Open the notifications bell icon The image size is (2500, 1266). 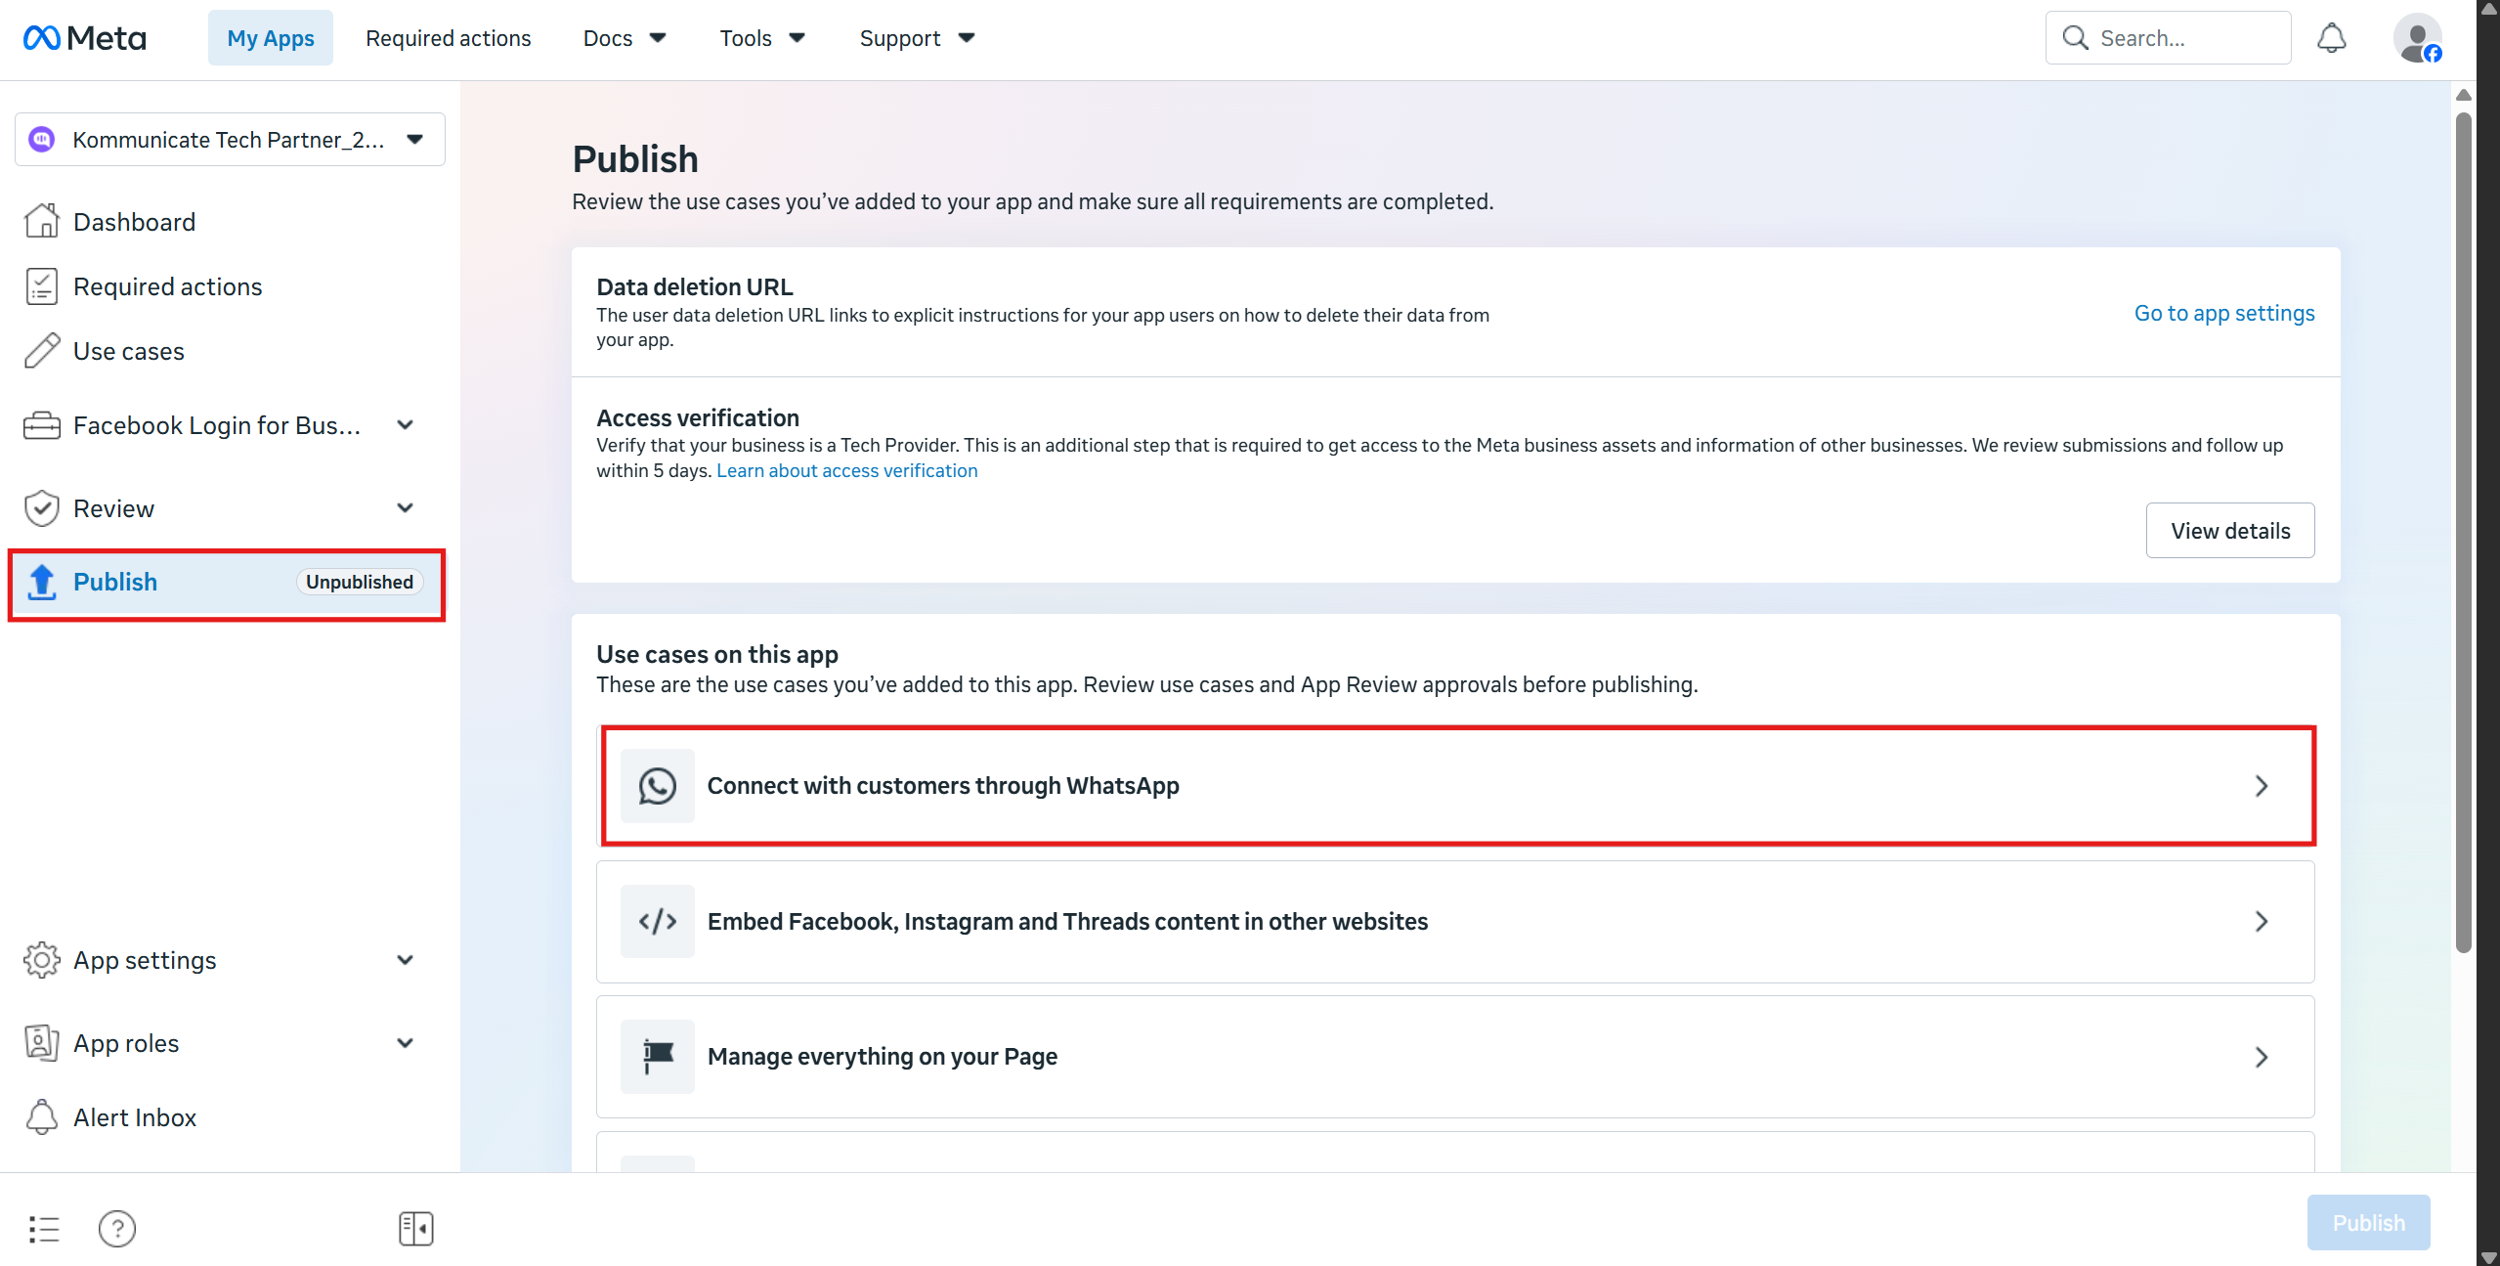pos(2331,38)
